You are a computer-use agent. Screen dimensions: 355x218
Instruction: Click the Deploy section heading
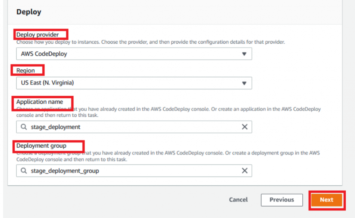29,12
